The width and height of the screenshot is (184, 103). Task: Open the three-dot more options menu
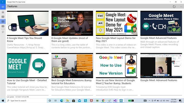[181, 7]
